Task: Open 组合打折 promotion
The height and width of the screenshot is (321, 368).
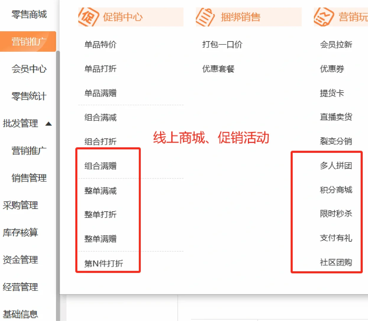Action: (100, 141)
